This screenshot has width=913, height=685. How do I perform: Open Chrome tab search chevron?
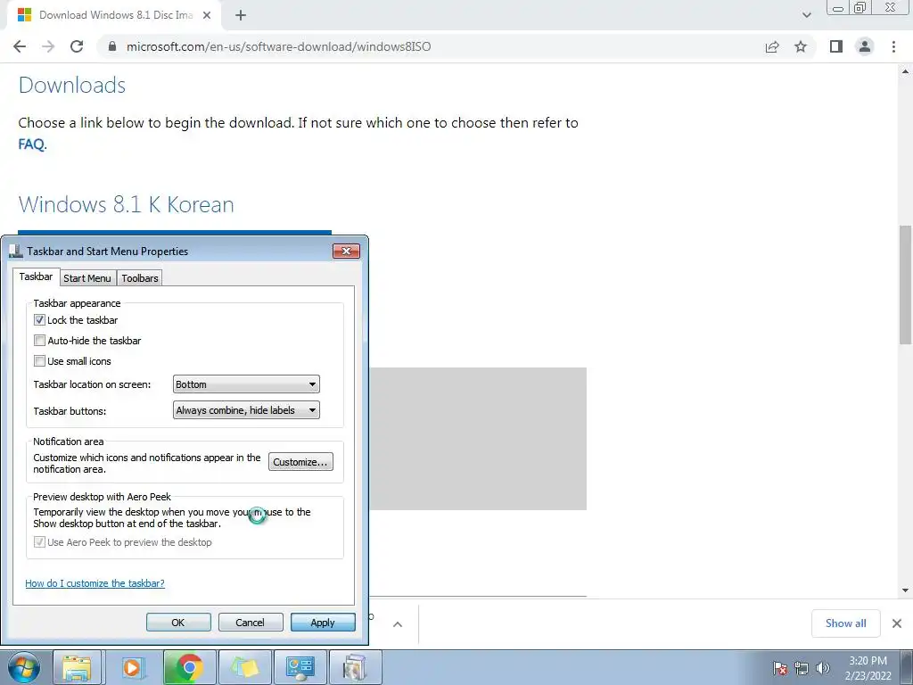pos(806,15)
